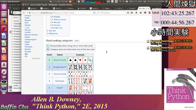This screenshot has height=110, width=196.
Task: Switch article language to Deutsch
Action: (28, 20)
